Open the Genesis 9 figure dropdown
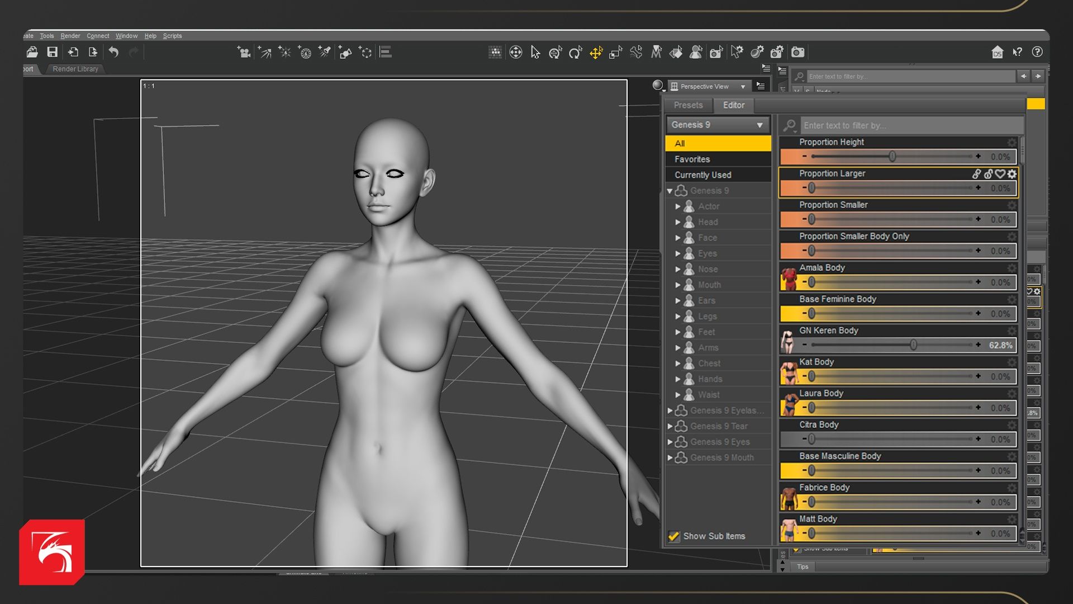Viewport: 1073px width, 604px height. (718, 125)
